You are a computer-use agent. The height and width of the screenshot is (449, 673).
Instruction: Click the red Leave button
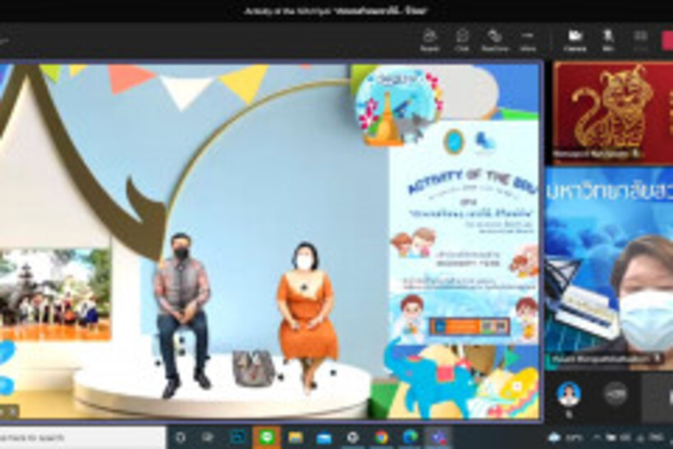click(666, 39)
